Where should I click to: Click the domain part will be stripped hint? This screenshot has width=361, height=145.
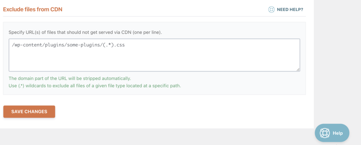[x=70, y=78]
